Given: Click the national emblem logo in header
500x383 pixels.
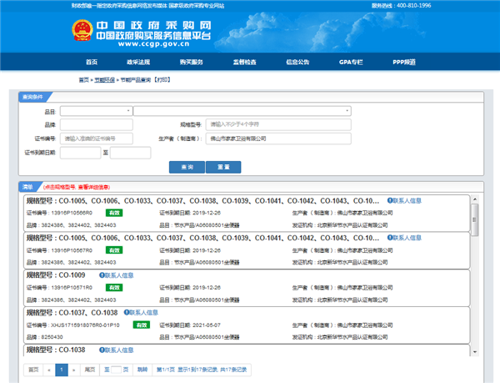Looking at the screenshot, I should (82, 30).
